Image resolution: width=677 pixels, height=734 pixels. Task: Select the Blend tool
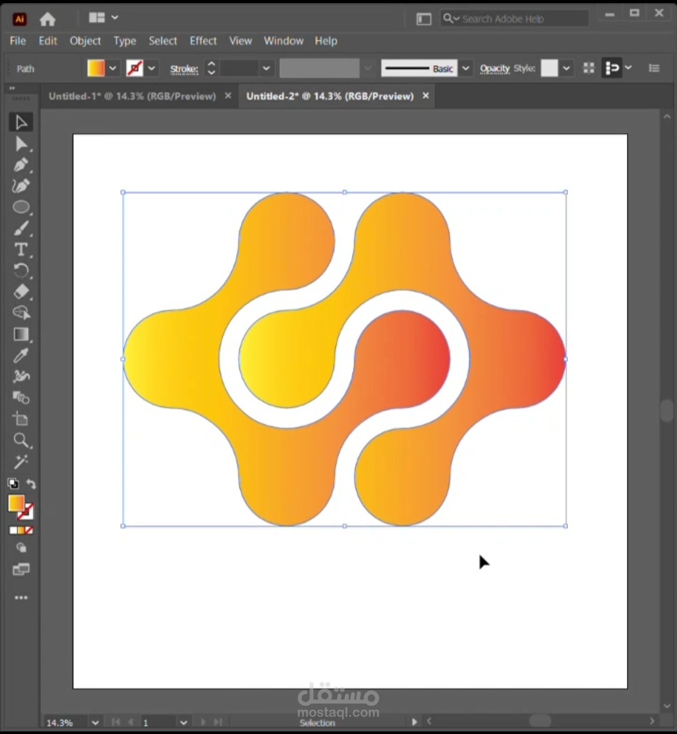click(x=21, y=398)
